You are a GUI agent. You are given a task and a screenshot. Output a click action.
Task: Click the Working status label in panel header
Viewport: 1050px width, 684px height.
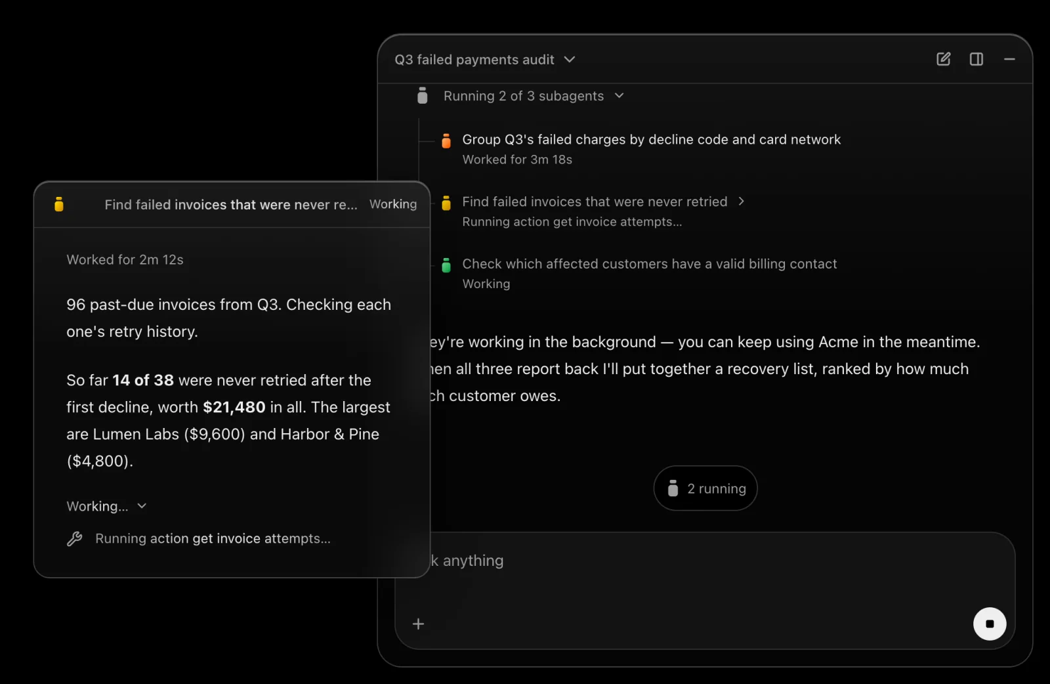(393, 204)
